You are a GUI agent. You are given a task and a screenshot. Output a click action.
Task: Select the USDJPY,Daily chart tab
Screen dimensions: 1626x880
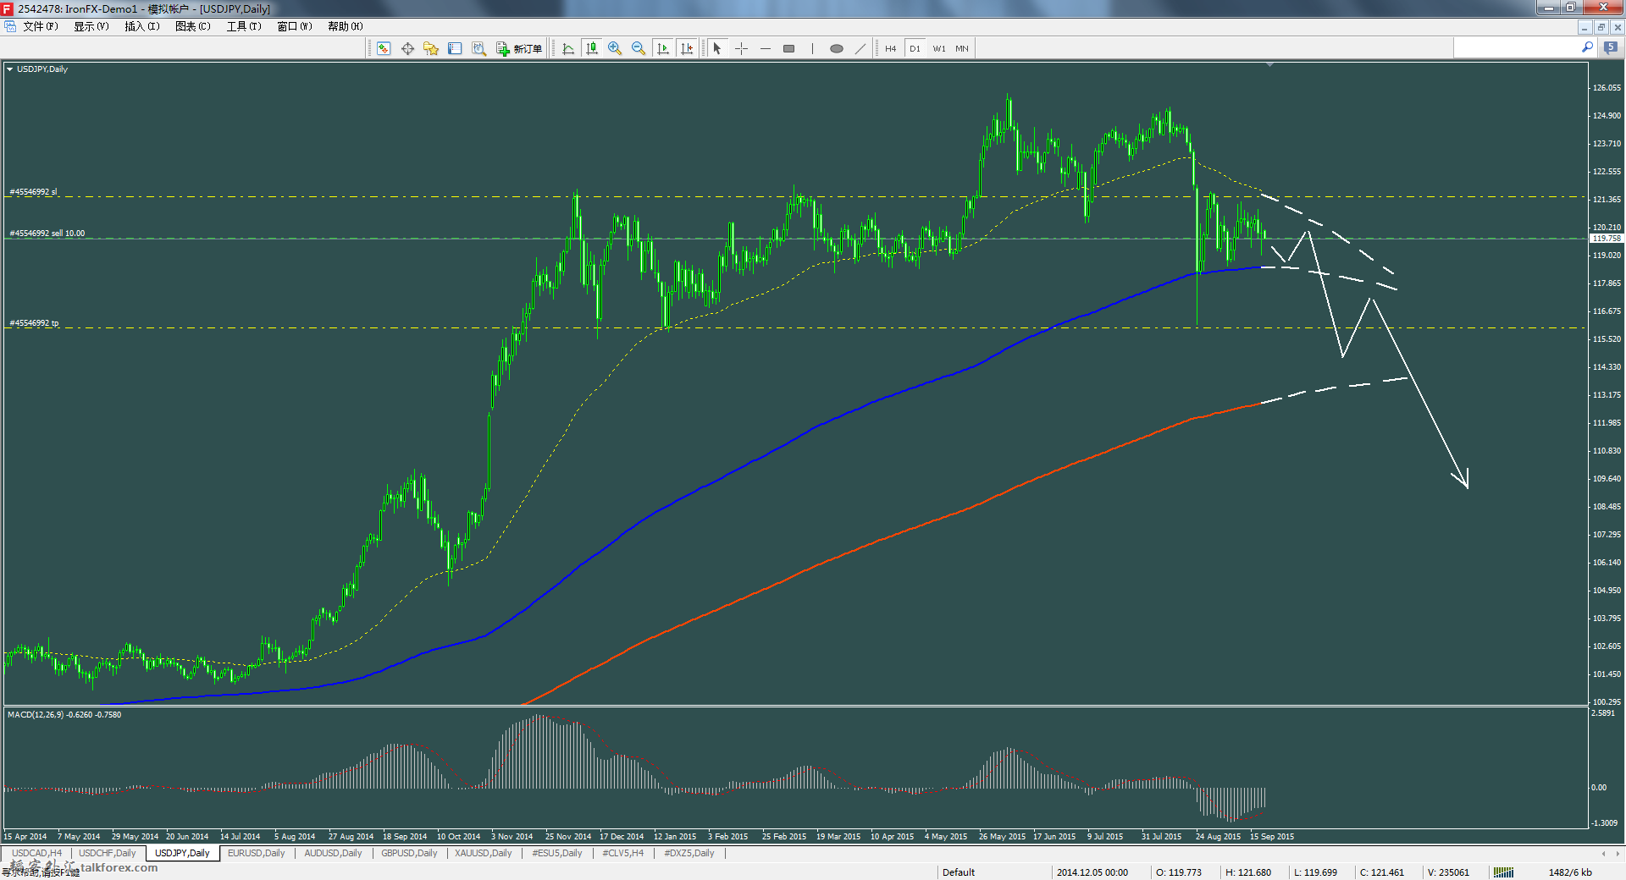(182, 853)
